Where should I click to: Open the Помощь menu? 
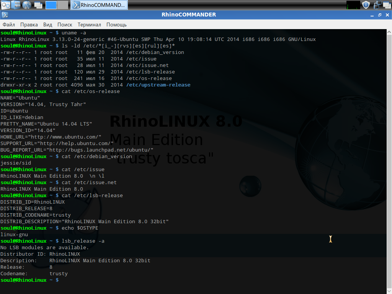tap(116, 25)
